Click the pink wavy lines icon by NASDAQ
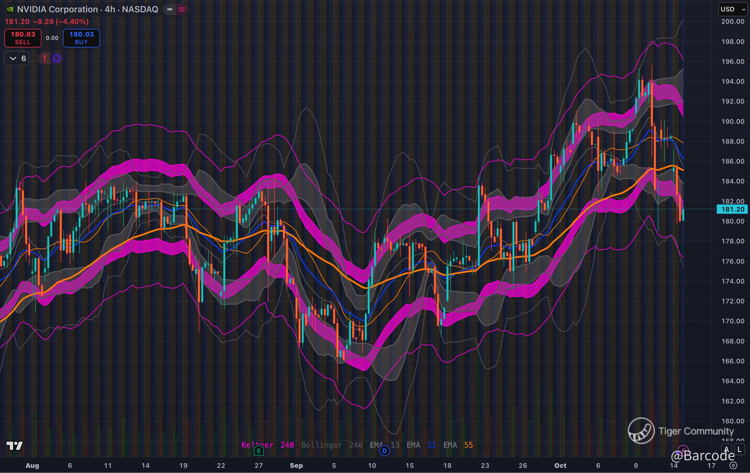The width and height of the screenshot is (750, 473). pos(182,9)
